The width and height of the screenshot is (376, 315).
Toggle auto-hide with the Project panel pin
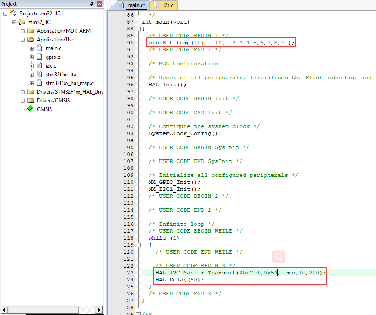(x=91, y=4)
